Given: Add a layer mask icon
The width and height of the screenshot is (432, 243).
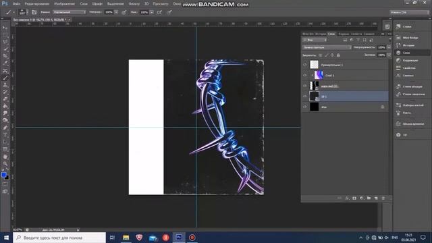Looking at the screenshot, I should pyautogui.click(x=354, y=198).
